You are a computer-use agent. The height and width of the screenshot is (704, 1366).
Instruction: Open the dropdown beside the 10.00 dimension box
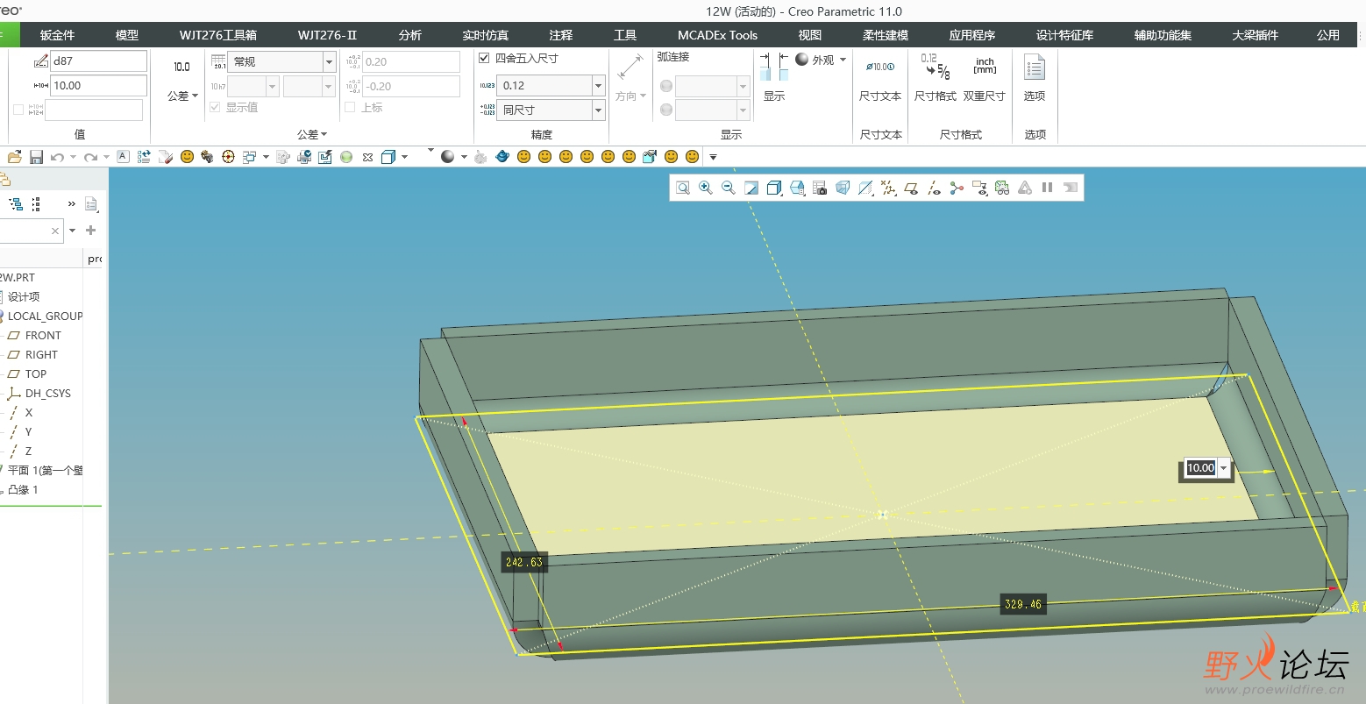pos(1224,468)
